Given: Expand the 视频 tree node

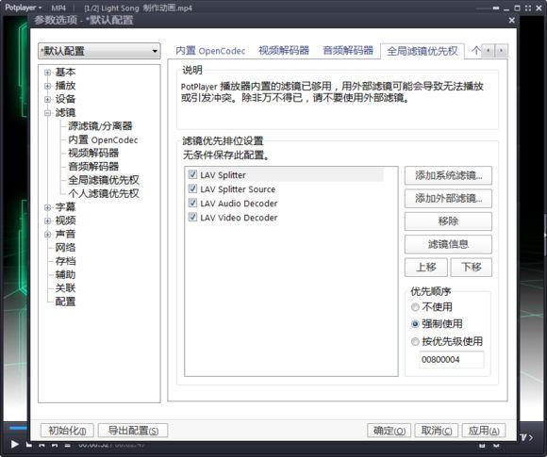Looking at the screenshot, I should [48, 221].
